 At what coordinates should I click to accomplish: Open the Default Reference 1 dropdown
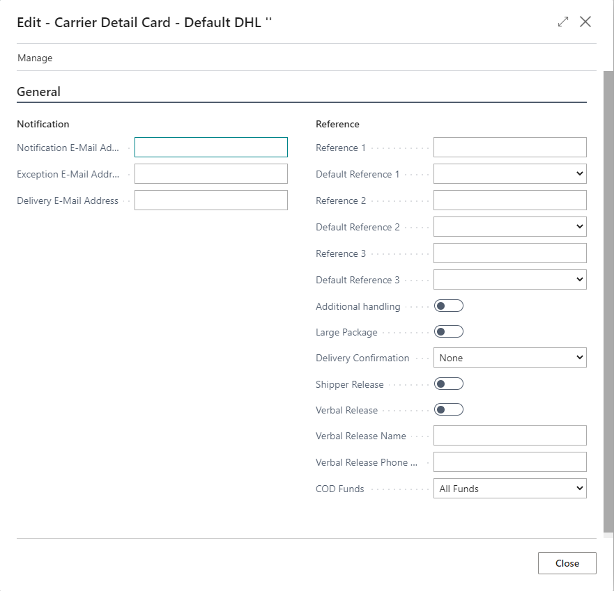tap(509, 174)
